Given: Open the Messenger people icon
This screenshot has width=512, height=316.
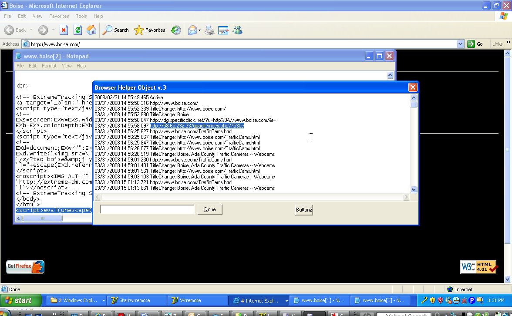Looking at the screenshot, I should coord(237,30).
